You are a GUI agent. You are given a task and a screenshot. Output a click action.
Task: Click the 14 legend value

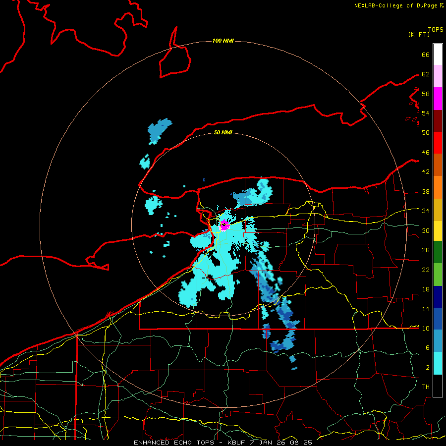click(426, 309)
